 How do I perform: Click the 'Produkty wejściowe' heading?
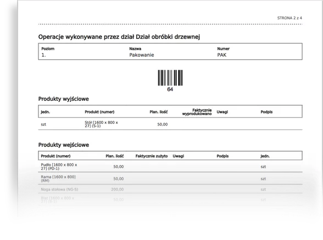coord(64,145)
